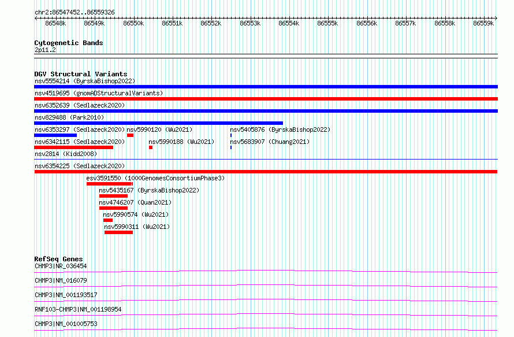
Task: Click the RefSeq Genes track title
Action: [x=58, y=259]
